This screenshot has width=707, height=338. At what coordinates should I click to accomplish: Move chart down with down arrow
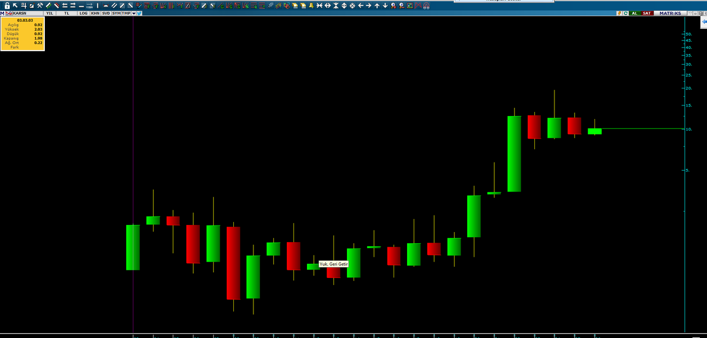click(385, 5)
